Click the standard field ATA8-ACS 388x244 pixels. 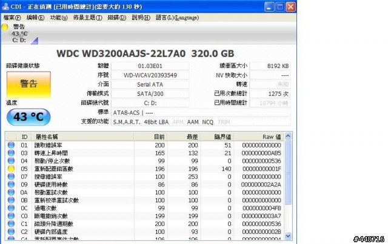201,113
